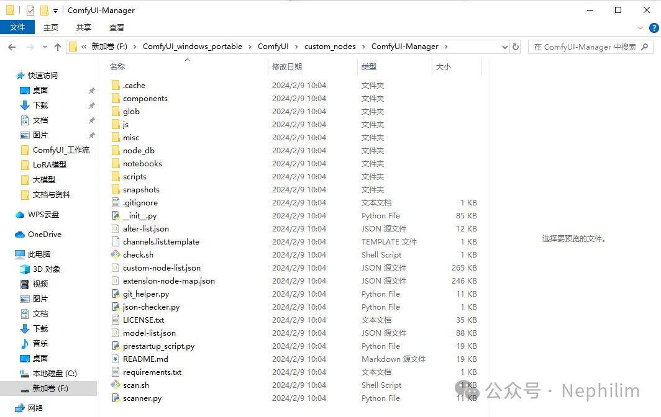The image size is (661, 417).
Task: Select the alter-list.json file name
Action: tap(146, 229)
